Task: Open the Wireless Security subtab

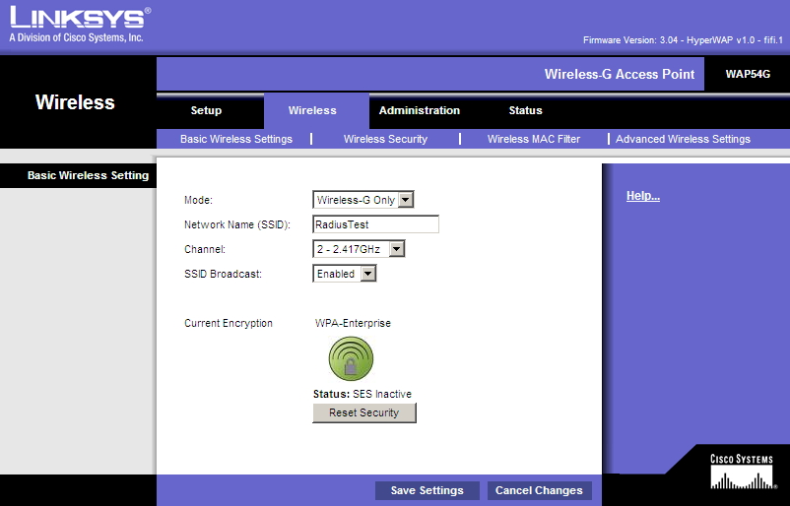Action: coord(385,139)
